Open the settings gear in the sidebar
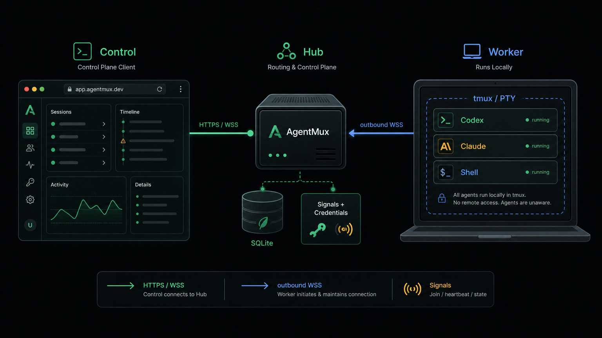The image size is (602, 338). [x=30, y=200]
